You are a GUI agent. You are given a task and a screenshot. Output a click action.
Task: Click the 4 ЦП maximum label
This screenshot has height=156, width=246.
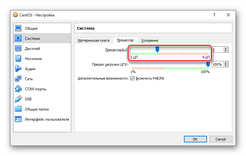(206, 57)
